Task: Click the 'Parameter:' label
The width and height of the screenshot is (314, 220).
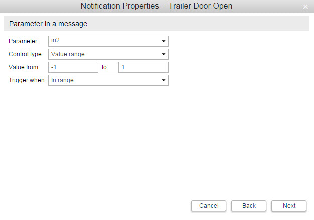Action: [x=24, y=41]
